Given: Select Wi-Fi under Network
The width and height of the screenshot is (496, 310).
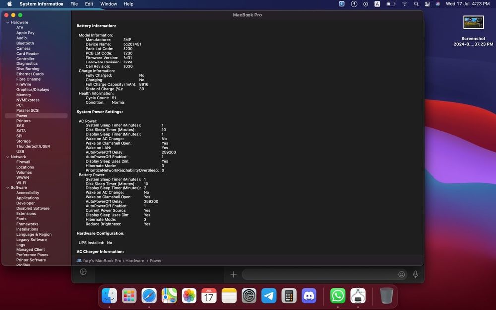Looking at the screenshot, I should [21, 183].
